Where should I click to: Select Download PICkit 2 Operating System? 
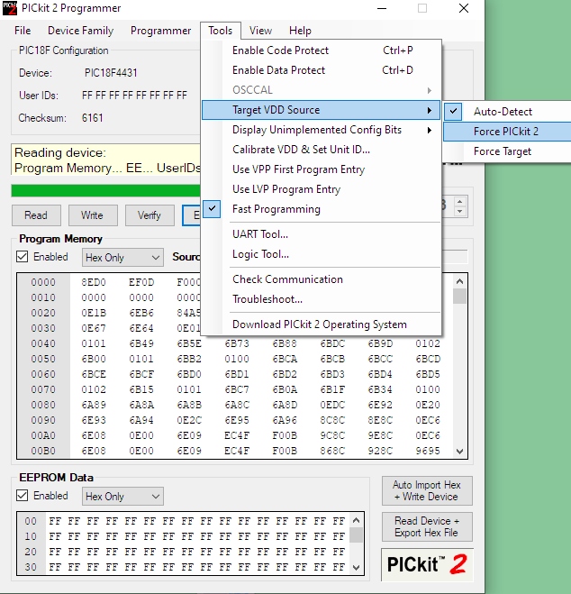(321, 324)
